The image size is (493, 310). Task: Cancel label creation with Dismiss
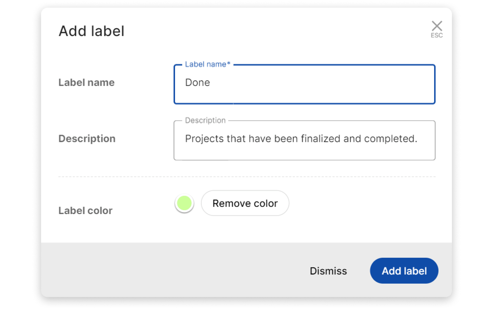tap(328, 271)
